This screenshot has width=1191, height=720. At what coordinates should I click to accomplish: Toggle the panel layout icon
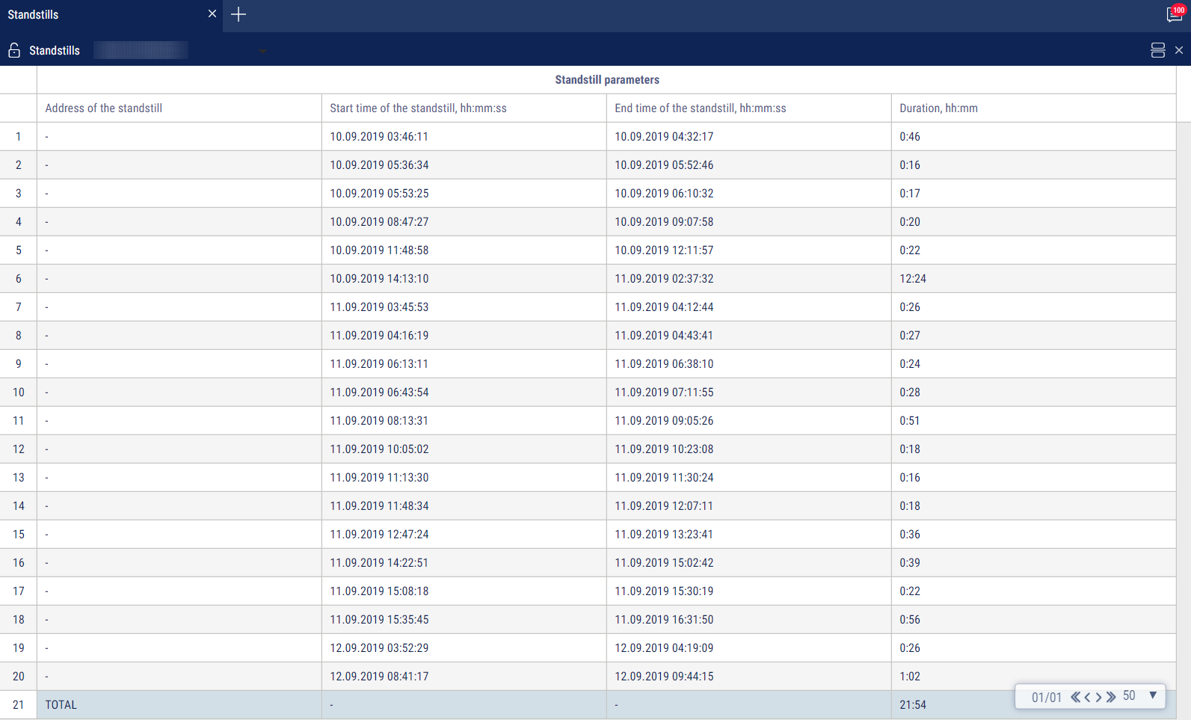point(1157,50)
